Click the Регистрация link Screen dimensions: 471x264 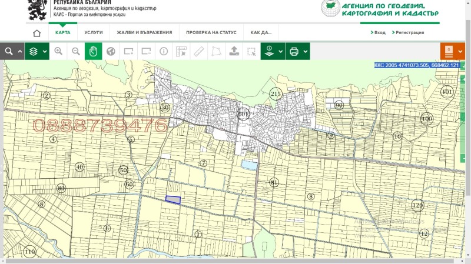(409, 33)
